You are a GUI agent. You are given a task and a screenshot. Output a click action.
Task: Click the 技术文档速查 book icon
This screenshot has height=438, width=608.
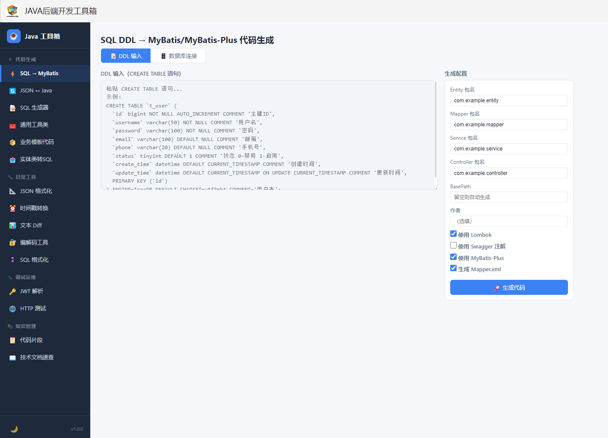pos(12,358)
